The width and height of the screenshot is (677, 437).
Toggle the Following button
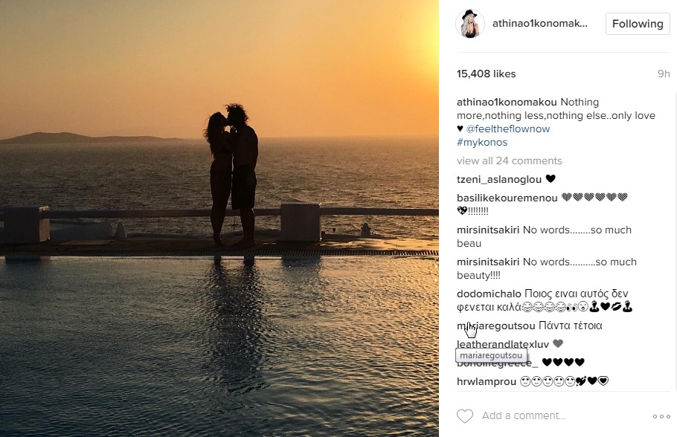click(638, 24)
